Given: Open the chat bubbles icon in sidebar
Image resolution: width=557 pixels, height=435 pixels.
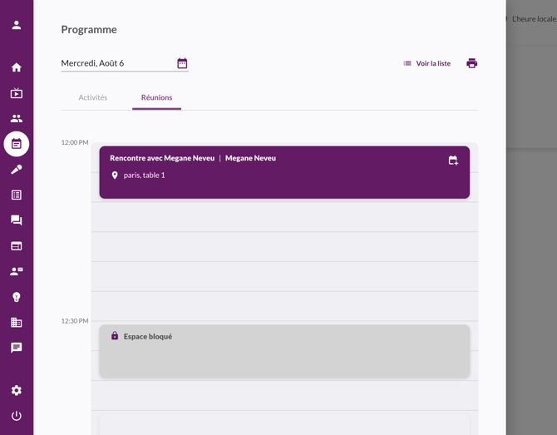Looking at the screenshot, I should point(17,220).
